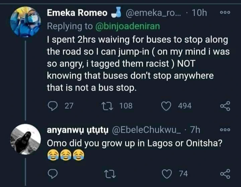View anyanwụ ụtụtụ's profile avatar
Image resolution: width=241 pixels, height=187 pixels.
[25, 139]
